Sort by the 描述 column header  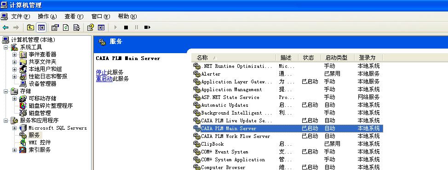click(x=287, y=58)
